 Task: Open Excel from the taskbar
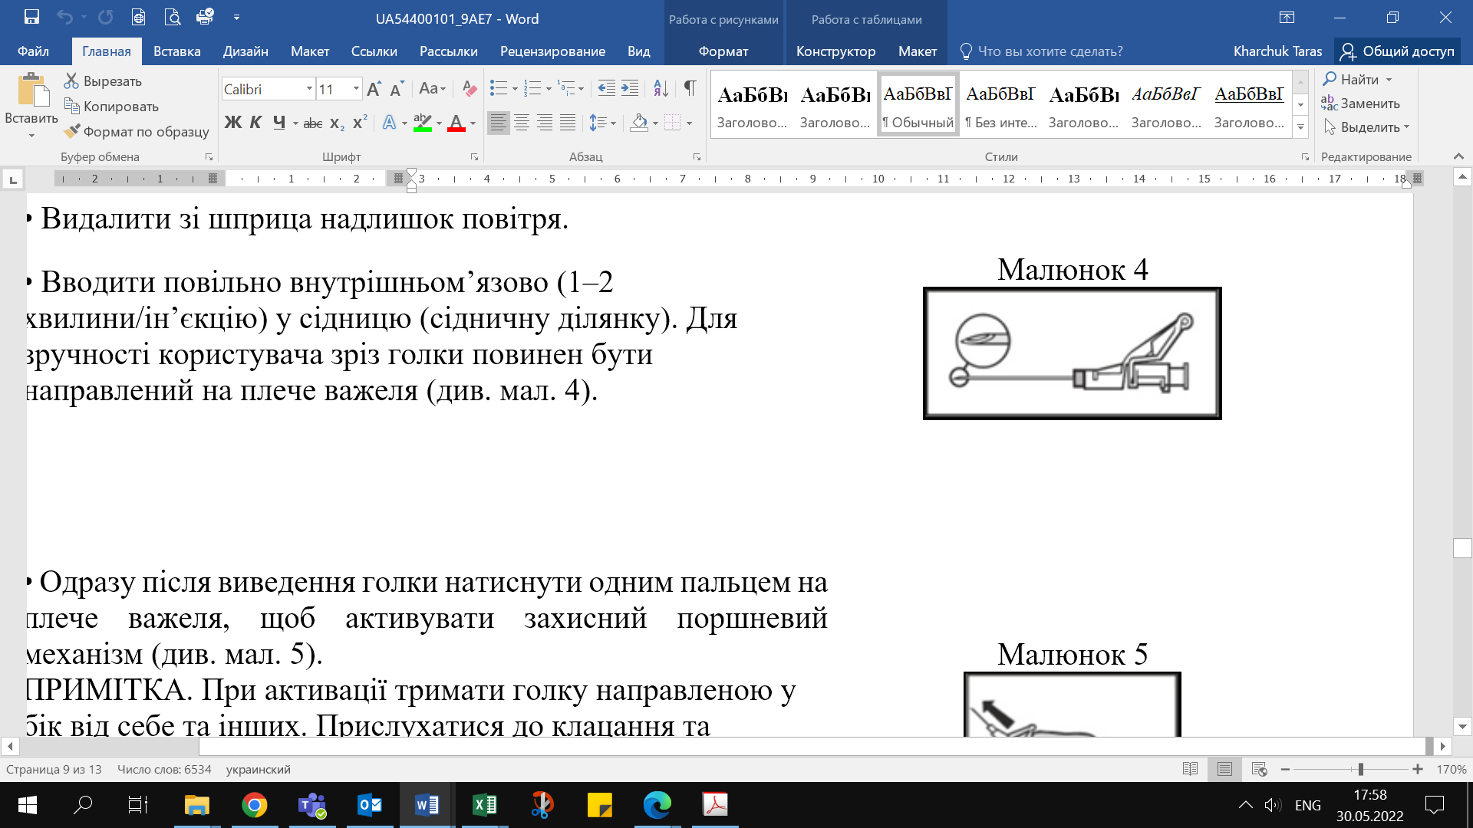[485, 805]
